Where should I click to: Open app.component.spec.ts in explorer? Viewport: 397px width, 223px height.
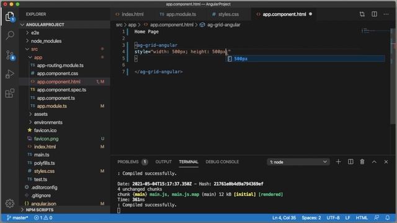point(61,90)
